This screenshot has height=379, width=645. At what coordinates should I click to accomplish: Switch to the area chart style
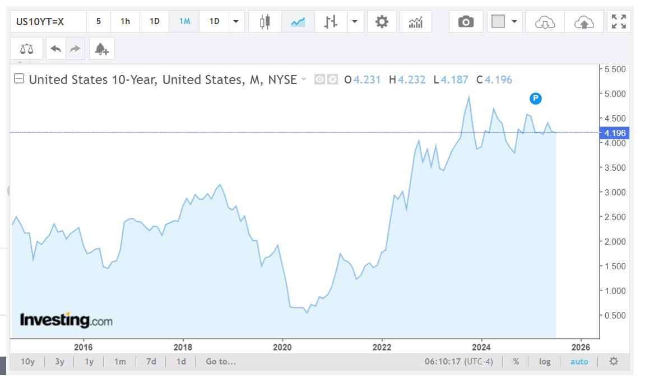tap(298, 22)
